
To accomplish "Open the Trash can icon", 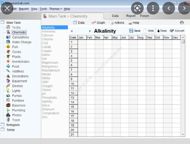I will pyautogui.click(x=8, y=120).
